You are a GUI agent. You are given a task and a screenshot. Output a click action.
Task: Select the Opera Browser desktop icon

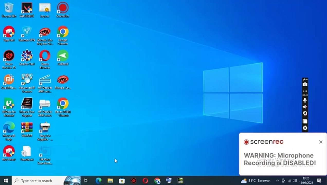[45, 60]
